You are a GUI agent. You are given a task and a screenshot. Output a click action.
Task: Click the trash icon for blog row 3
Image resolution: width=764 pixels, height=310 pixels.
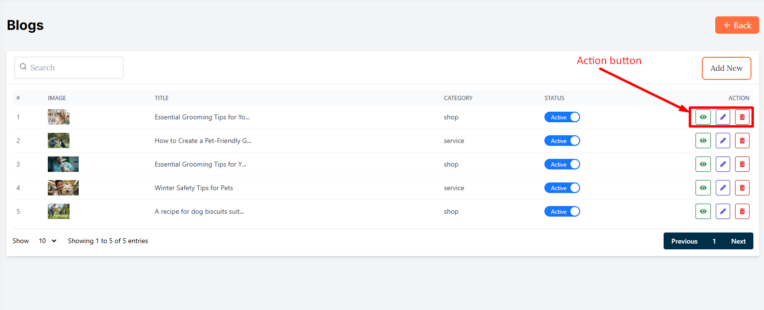click(742, 164)
